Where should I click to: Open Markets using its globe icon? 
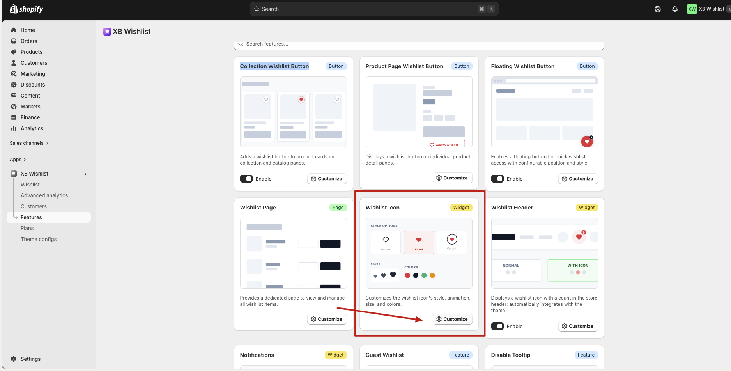tap(14, 107)
